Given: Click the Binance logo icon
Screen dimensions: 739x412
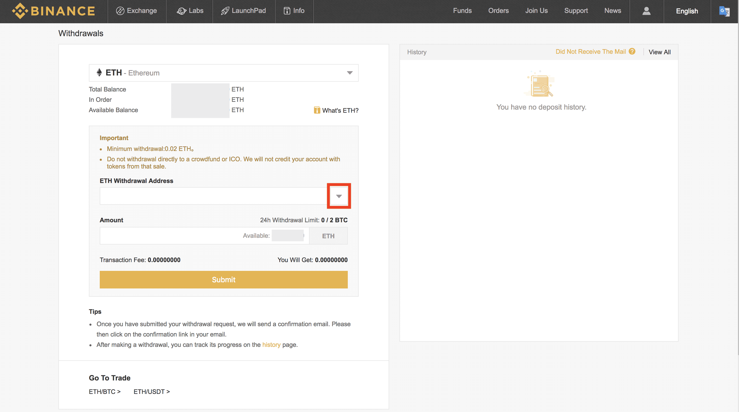Looking at the screenshot, I should [20, 11].
